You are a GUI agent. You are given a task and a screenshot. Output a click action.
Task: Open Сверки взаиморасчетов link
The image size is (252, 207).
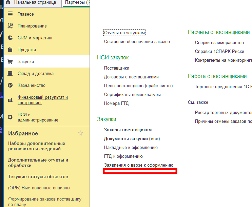[219, 43]
